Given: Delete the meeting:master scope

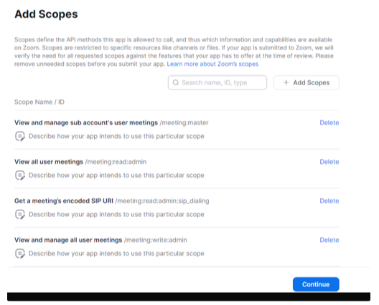Looking at the screenshot, I should [329, 122].
